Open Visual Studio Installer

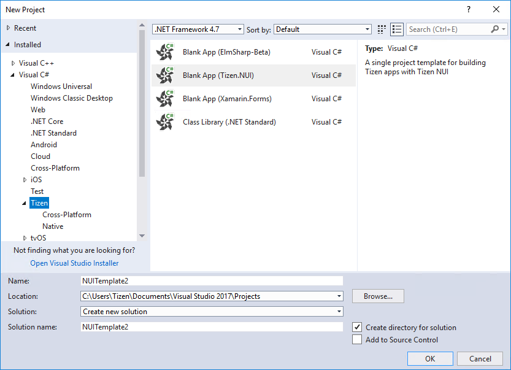click(74, 263)
